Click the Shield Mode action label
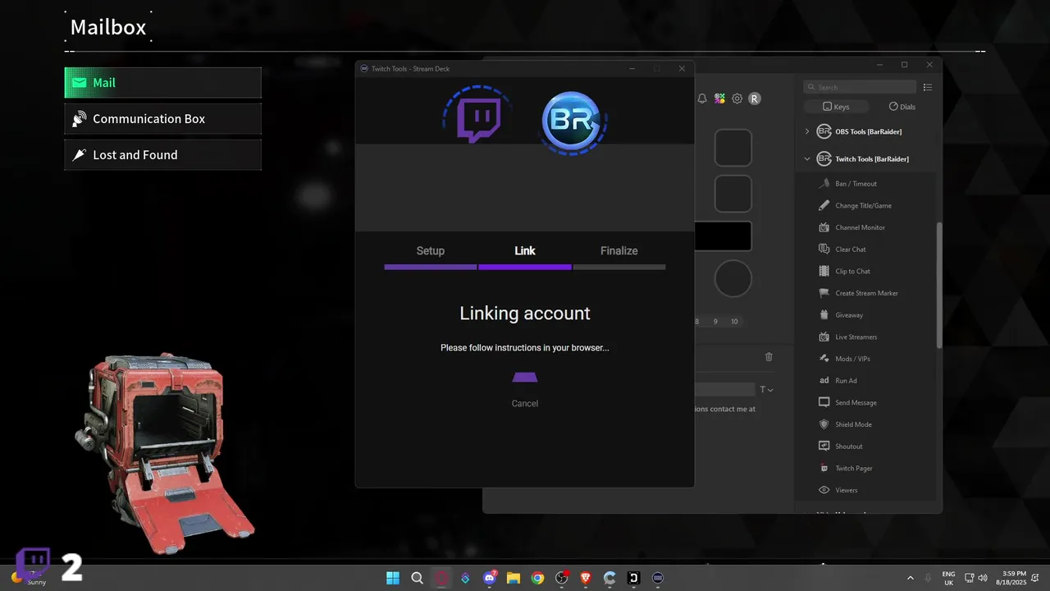This screenshot has height=591, width=1050. pos(853,424)
